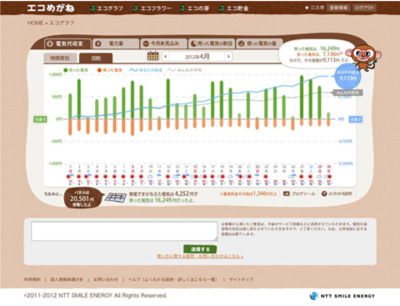Open the calendar picker icon

(152, 56)
